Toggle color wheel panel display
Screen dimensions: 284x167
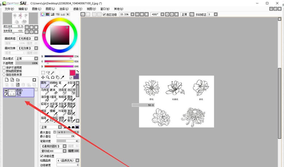[x=43, y=14]
